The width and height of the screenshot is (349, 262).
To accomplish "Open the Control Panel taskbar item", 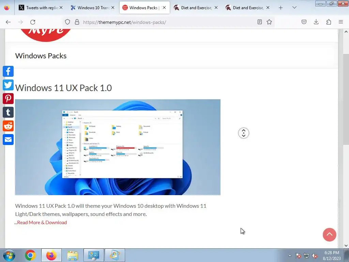I will (x=94, y=255).
